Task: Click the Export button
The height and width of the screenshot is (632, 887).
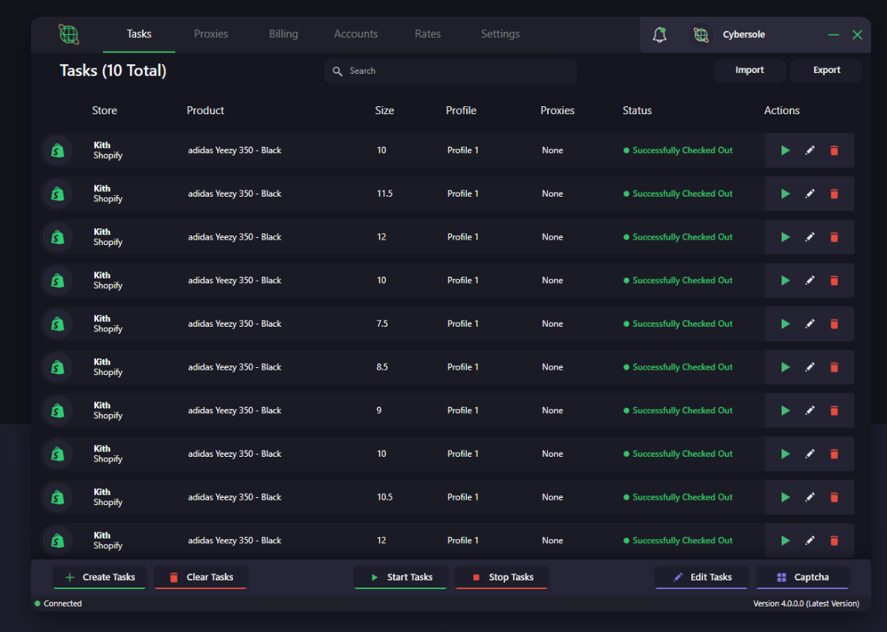Action: point(827,70)
